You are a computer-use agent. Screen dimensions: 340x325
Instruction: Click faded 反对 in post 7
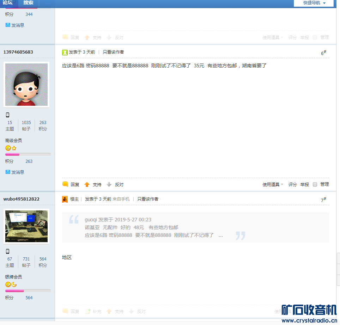point(141,312)
